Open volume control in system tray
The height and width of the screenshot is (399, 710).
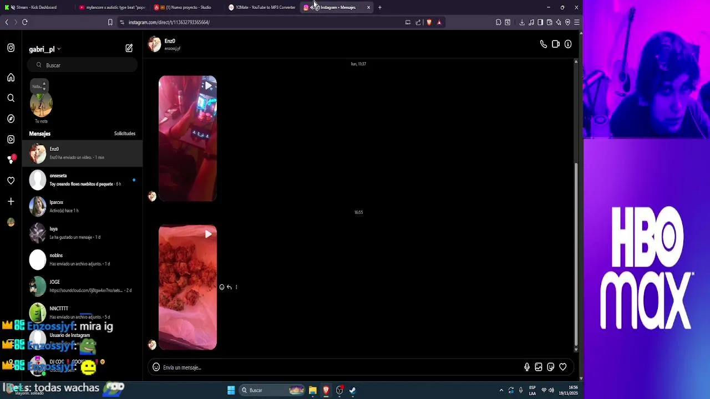551,390
